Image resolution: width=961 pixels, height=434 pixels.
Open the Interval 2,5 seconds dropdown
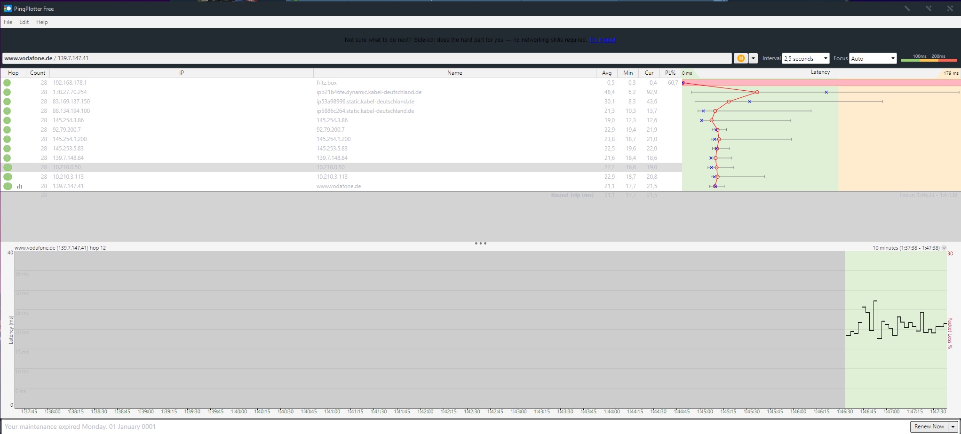click(x=806, y=58)
